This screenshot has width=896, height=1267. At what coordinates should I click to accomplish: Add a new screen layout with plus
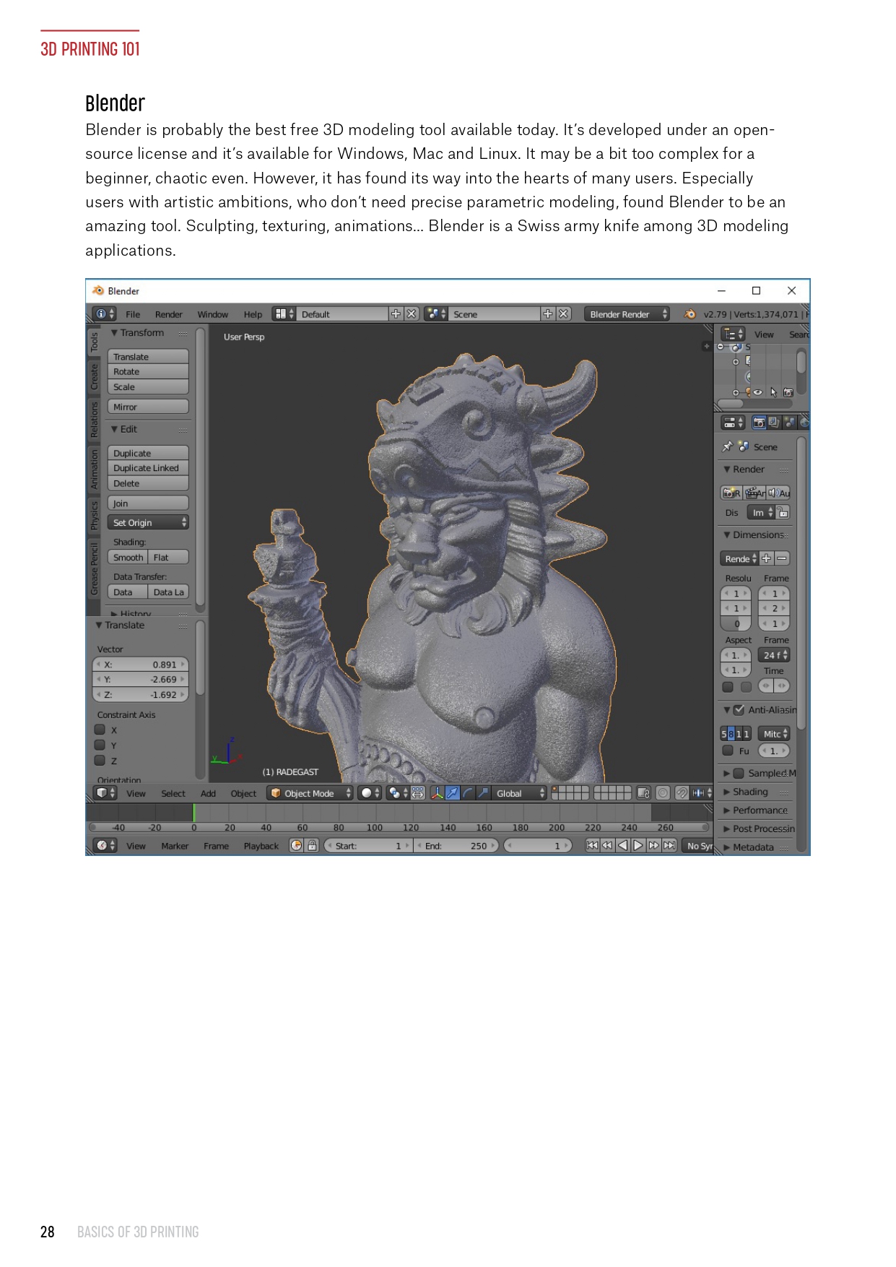pyautogui.click(x=396, y=314)
